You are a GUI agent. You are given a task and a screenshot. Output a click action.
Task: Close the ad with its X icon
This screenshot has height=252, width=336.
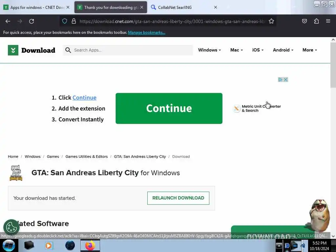point(285,79)
